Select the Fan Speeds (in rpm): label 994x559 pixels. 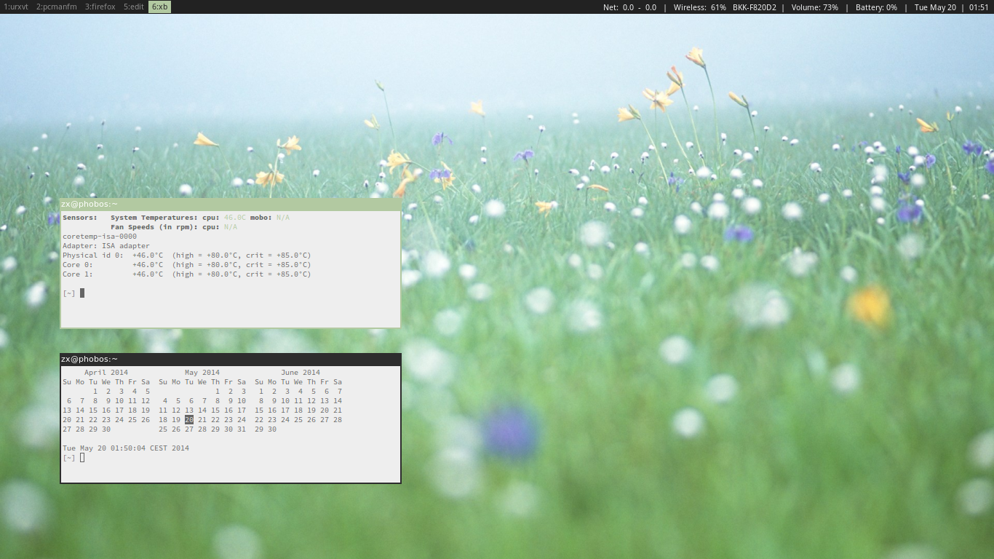tap(154, 227)
